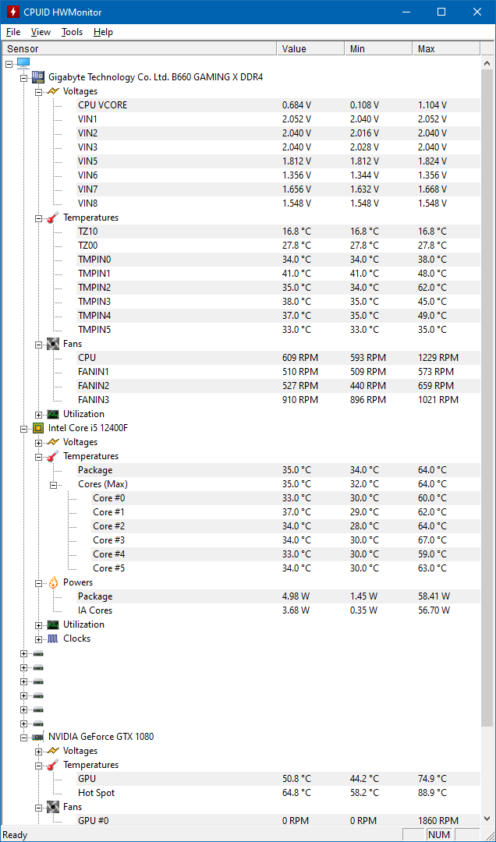Open the View menu

41,32
